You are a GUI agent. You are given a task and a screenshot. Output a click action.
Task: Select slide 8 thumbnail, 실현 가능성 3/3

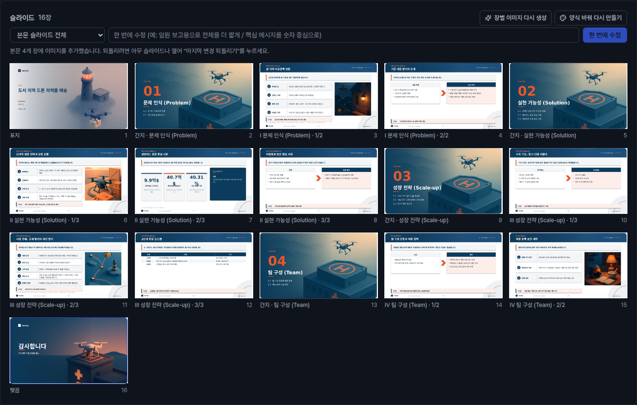[x=318, y=181]
